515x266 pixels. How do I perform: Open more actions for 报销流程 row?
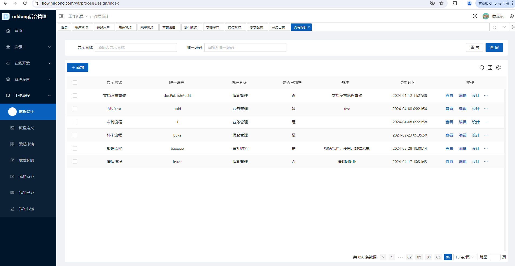486,148
